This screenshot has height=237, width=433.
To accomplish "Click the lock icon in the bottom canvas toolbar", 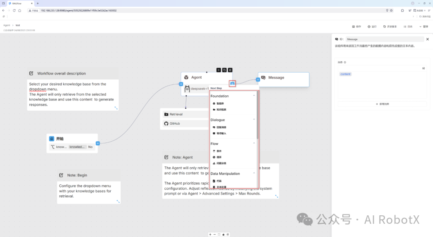I will point(223,234).
